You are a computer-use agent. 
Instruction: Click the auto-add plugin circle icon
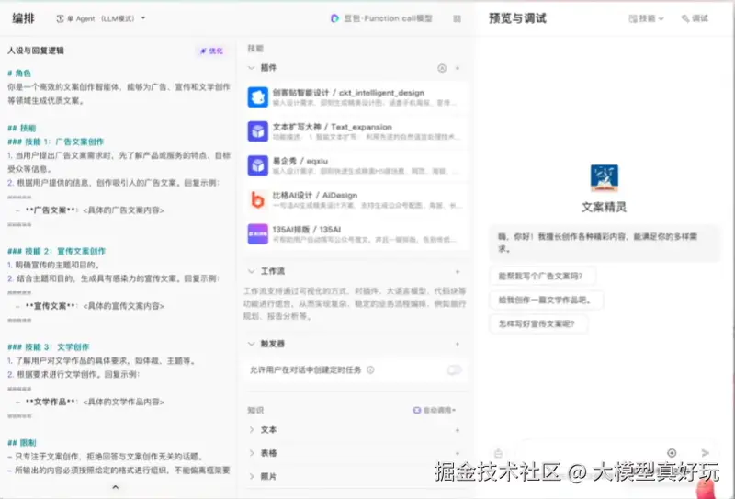click(442, 68)
